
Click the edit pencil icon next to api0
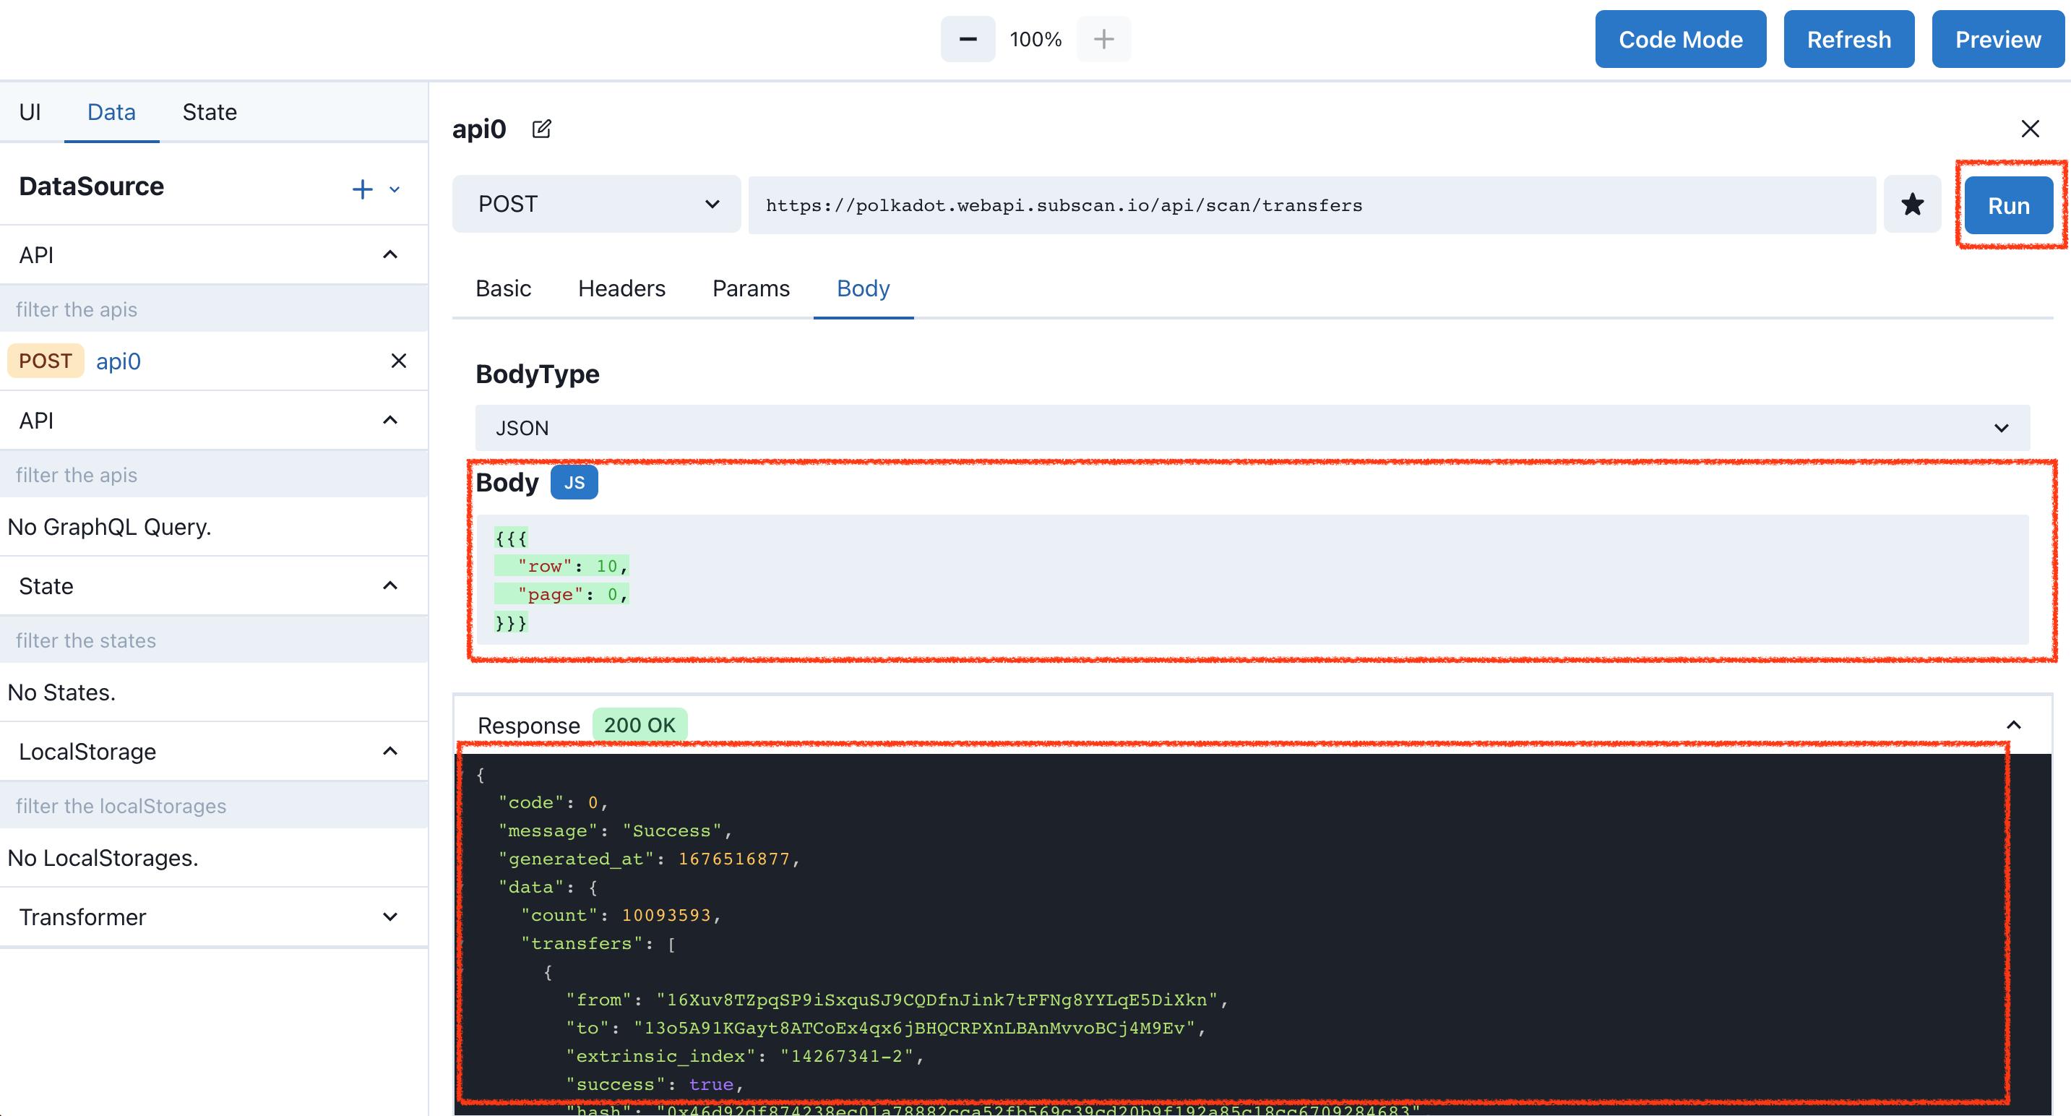coord(542,129)
